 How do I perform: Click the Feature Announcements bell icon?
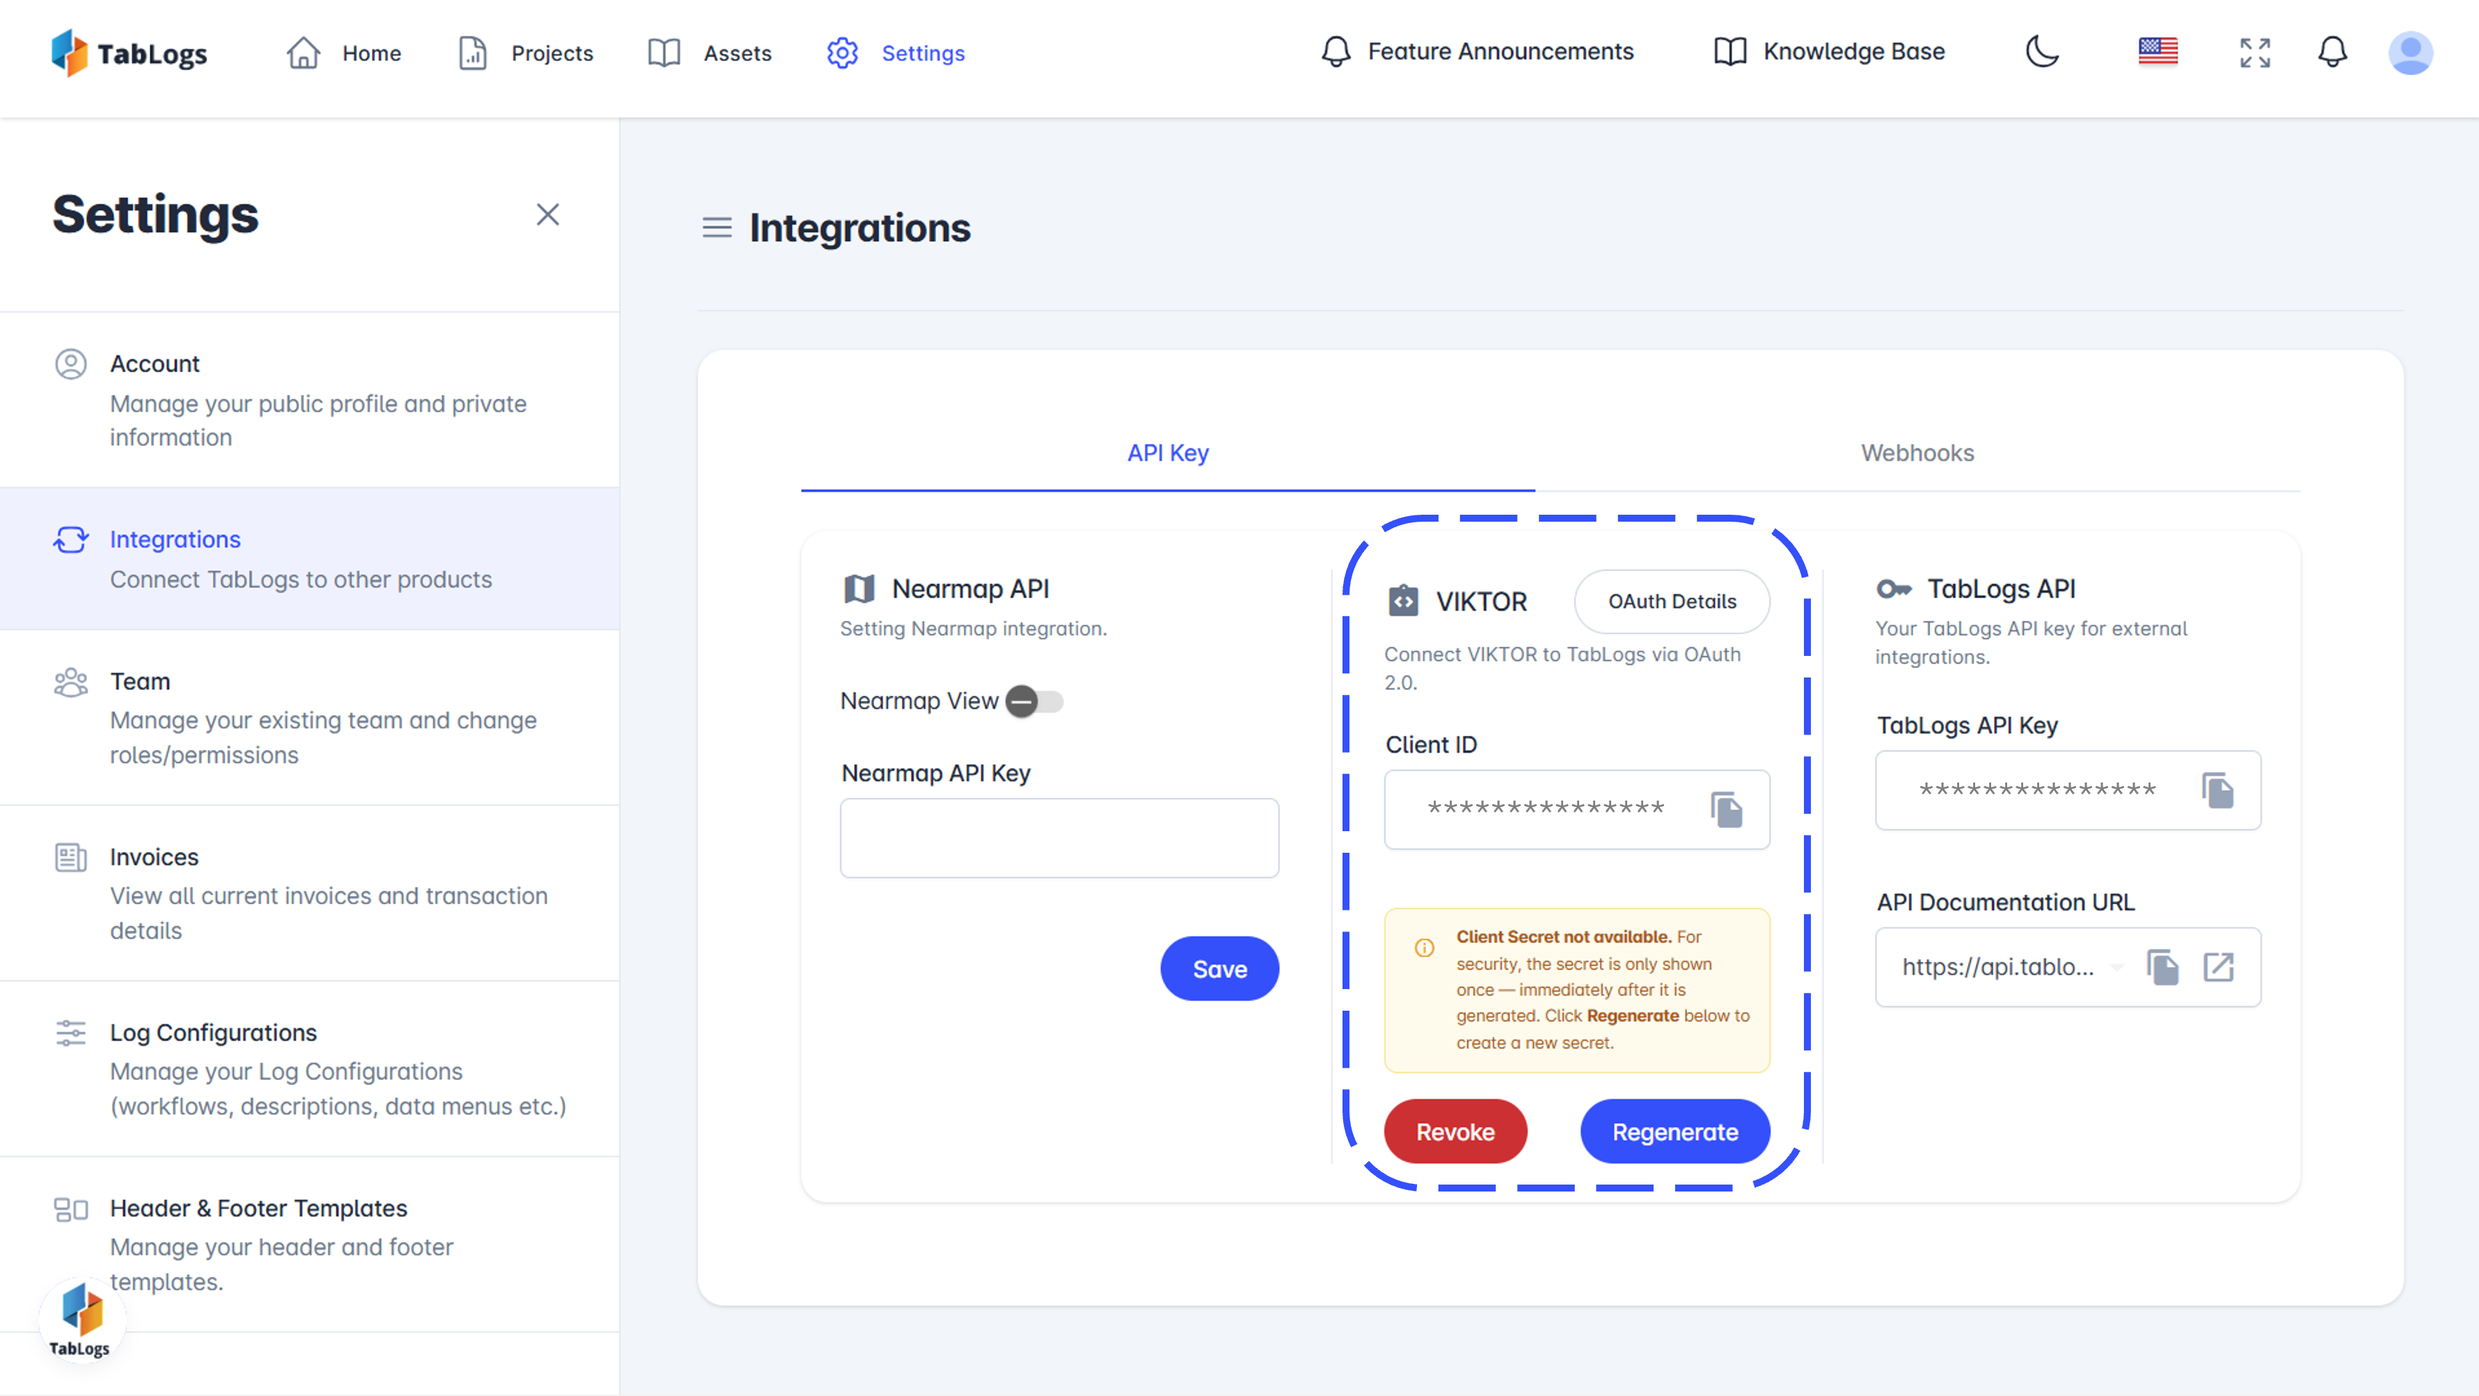click(1336, 51)
